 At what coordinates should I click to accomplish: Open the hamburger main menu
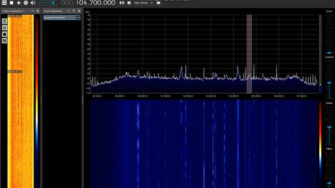pyautogui.click(x=4, y=3)
